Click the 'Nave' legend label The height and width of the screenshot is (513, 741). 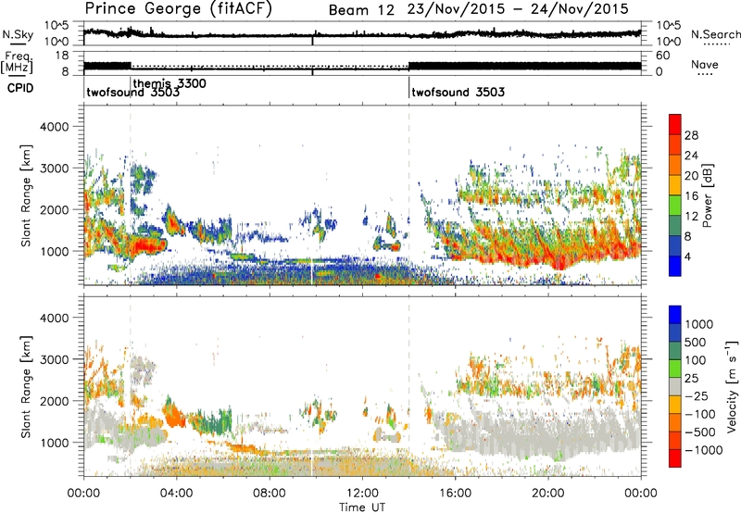pos(705,65)
